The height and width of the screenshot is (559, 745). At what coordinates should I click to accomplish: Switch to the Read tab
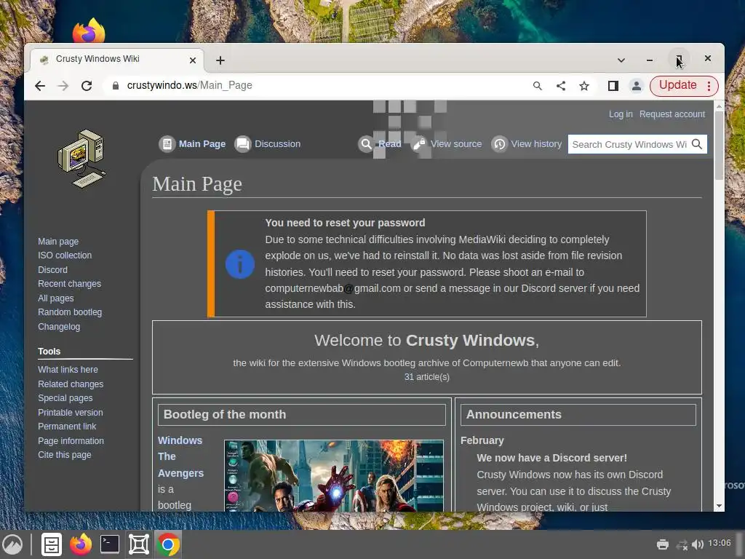[390, 144]
